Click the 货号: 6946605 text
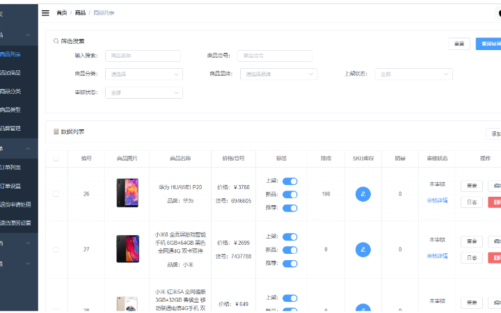 point(233,201)
